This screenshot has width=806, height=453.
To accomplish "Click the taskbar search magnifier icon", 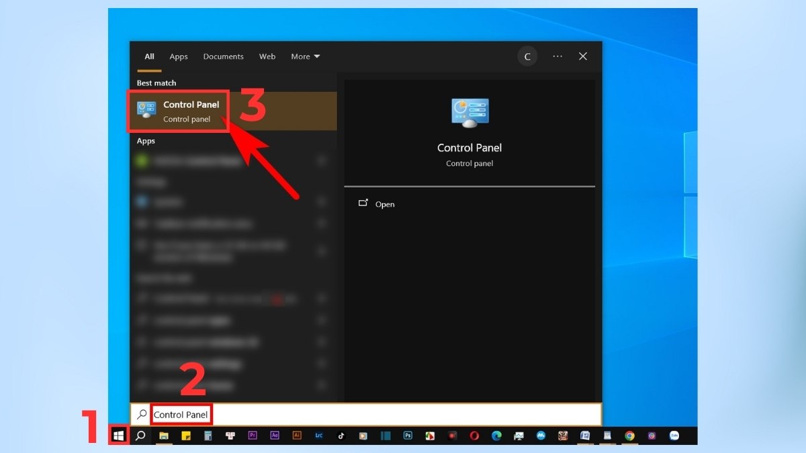I will (x=140, y=436).
